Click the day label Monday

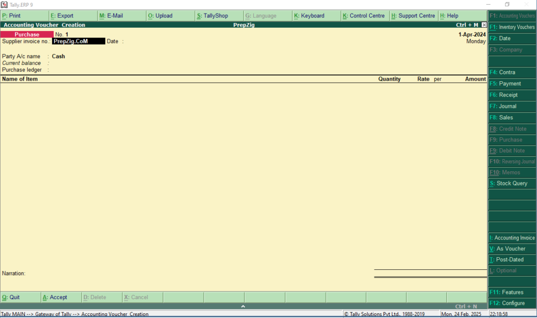pyautogui.click(x=476, y=41)
